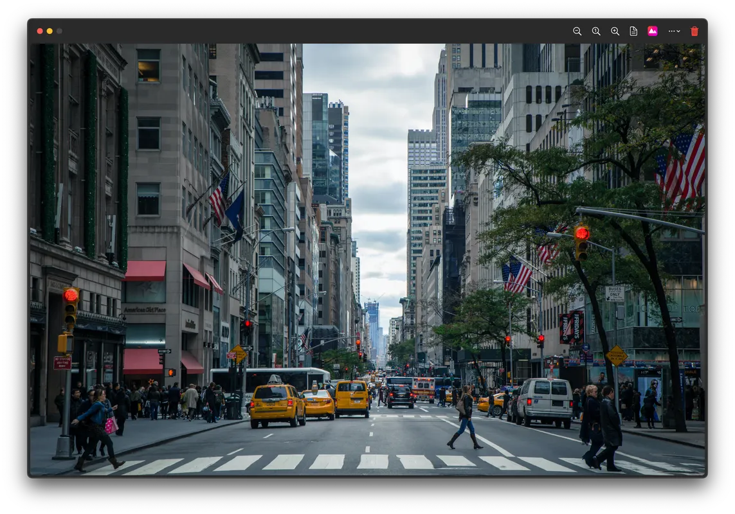
Task: Open more tools from the chevron control
Action: tap(678, 30)
